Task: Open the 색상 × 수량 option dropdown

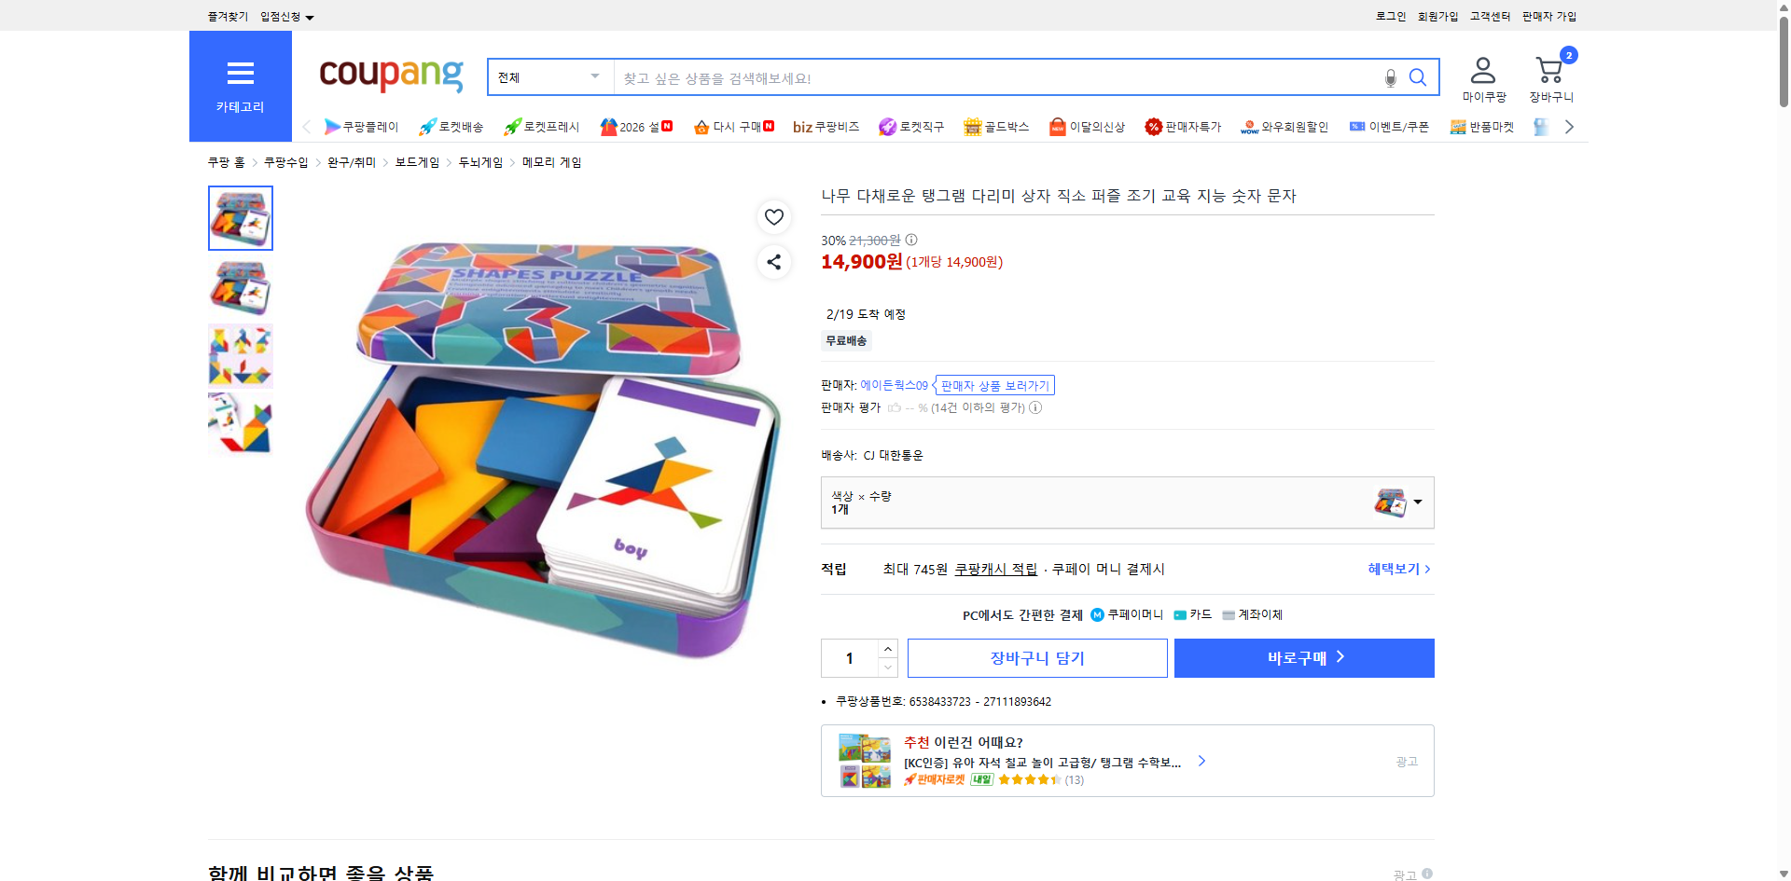Action: coord(1417,502)
